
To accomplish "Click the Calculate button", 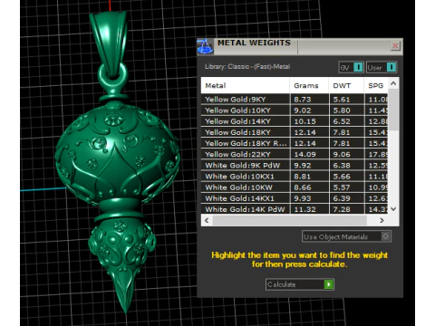I will tap(300, 284).
